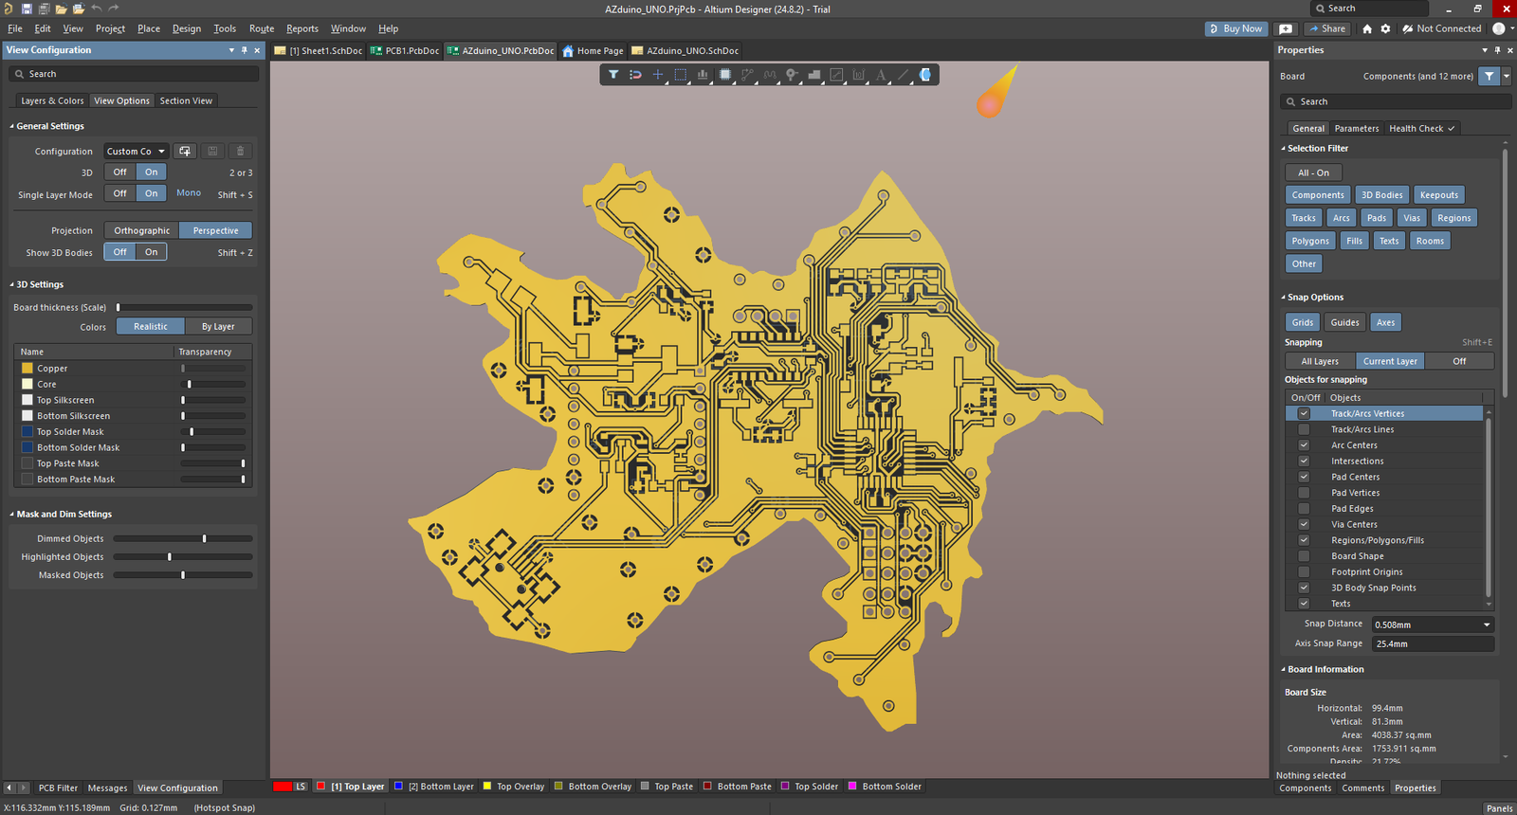Click the Keepouts selection filter button
1517x815 pixels.
[x=1438, y=195]
